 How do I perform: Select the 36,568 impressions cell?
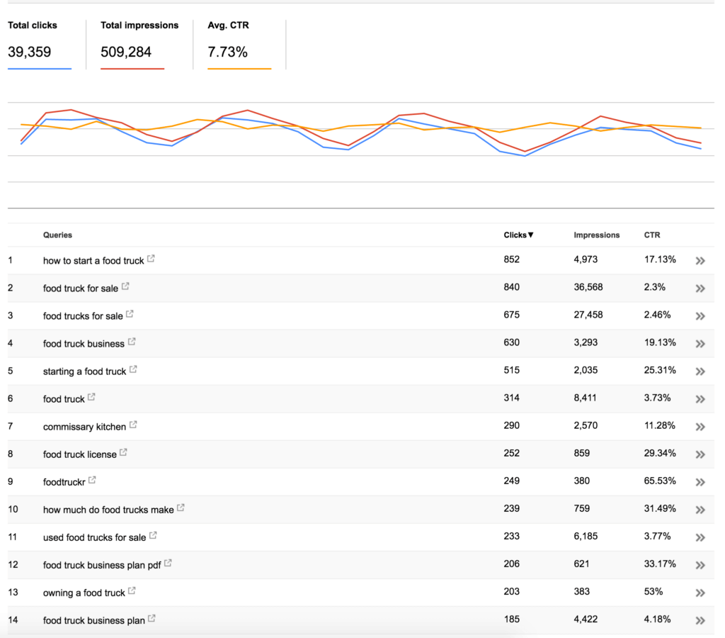pos(588,287)
